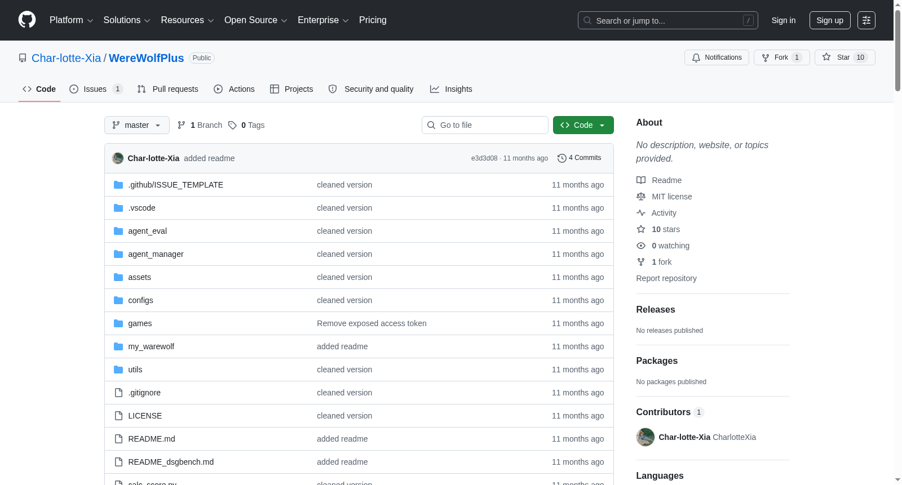Click file icon for README.md
The width and height of the screenshot is (902, 485).
118,439
